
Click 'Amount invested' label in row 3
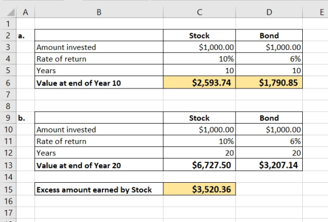[66, 47]
